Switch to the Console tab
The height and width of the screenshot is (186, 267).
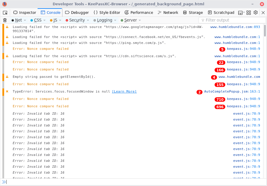coord(51,13)
